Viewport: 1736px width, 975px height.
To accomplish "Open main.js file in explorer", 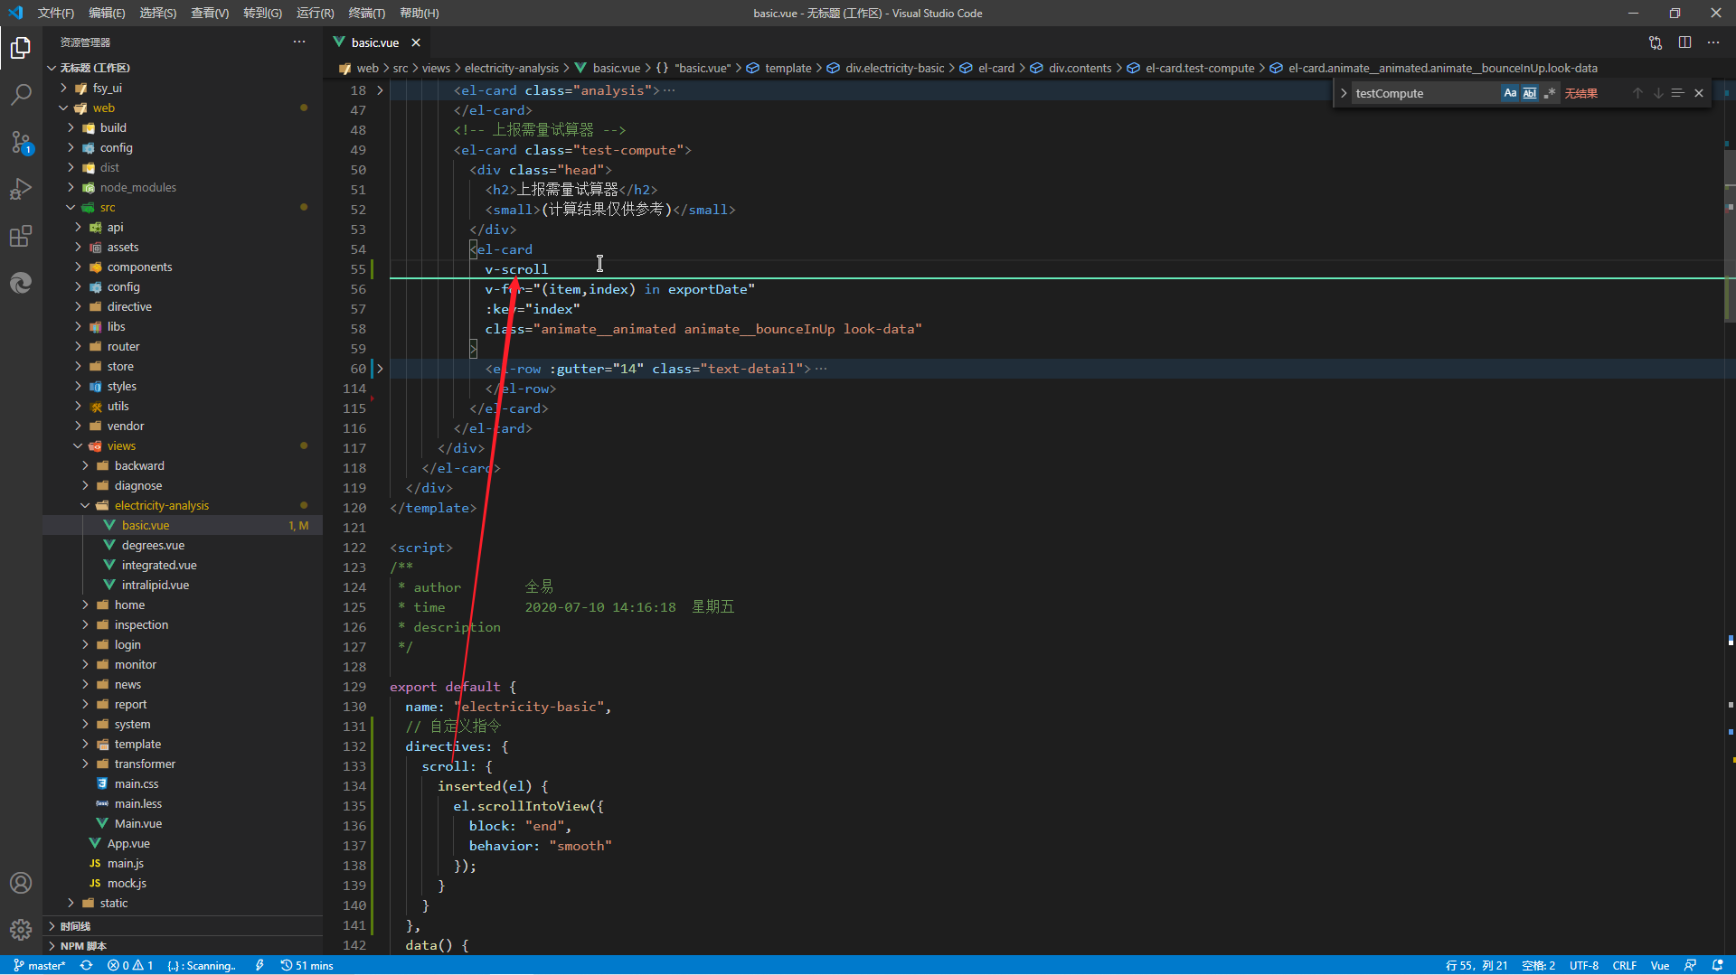I will [126, 863].
